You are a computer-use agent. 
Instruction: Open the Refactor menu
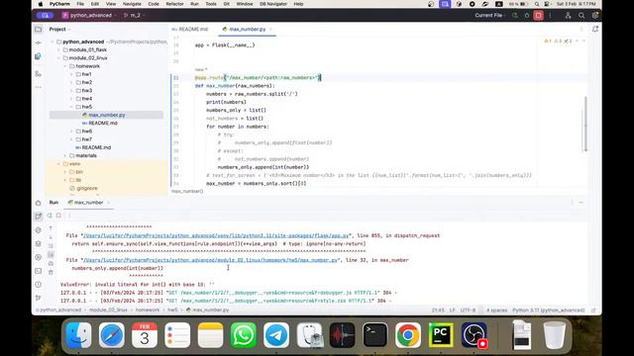tap(174, 4)
